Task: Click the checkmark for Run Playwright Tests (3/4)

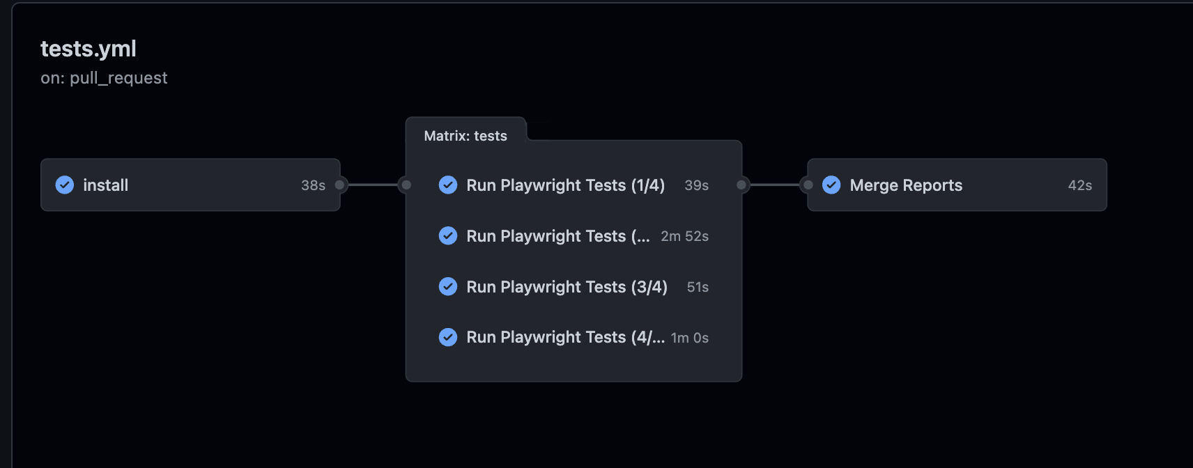Action: coord(448,286)
